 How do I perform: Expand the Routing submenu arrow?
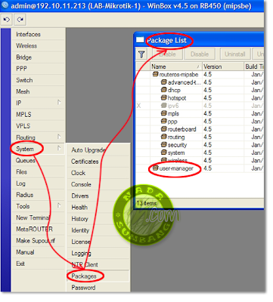click(x=59, y=137)
